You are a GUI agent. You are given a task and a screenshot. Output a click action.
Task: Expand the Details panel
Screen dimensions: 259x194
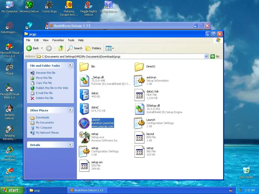click(x=70, y=144)
